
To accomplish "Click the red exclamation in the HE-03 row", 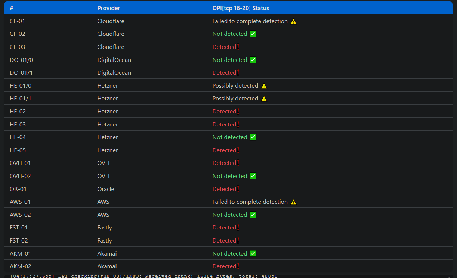I will [238, 124].
